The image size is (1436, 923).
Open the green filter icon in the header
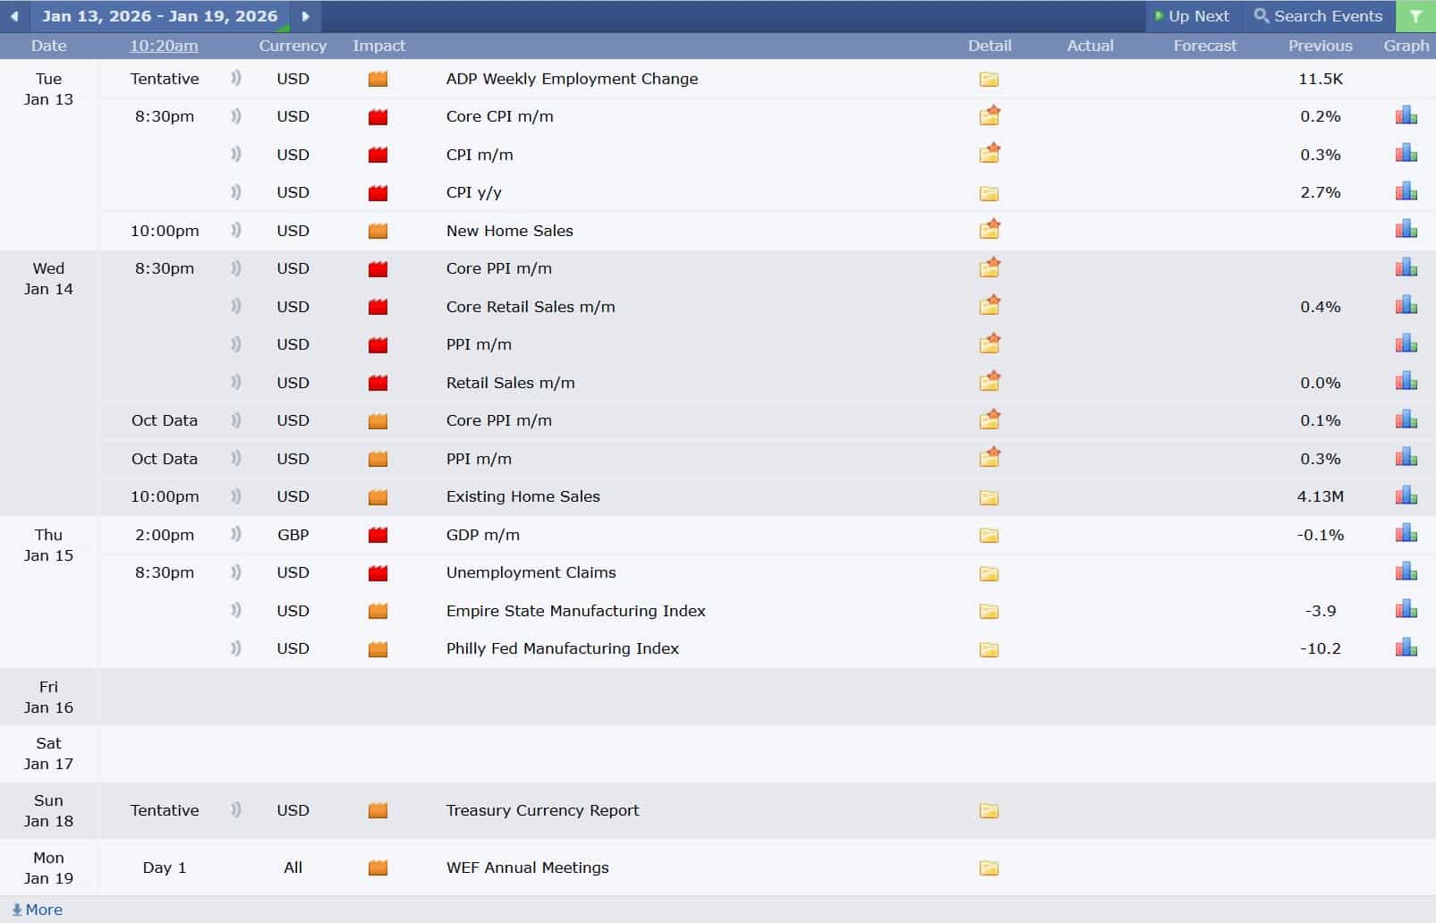[1415, 15]
